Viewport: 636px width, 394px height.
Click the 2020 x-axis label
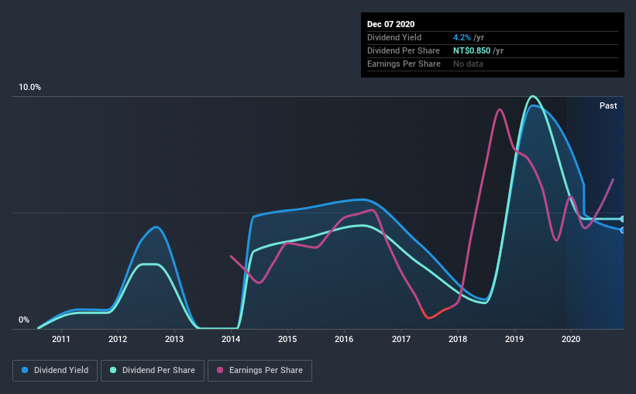571,339
